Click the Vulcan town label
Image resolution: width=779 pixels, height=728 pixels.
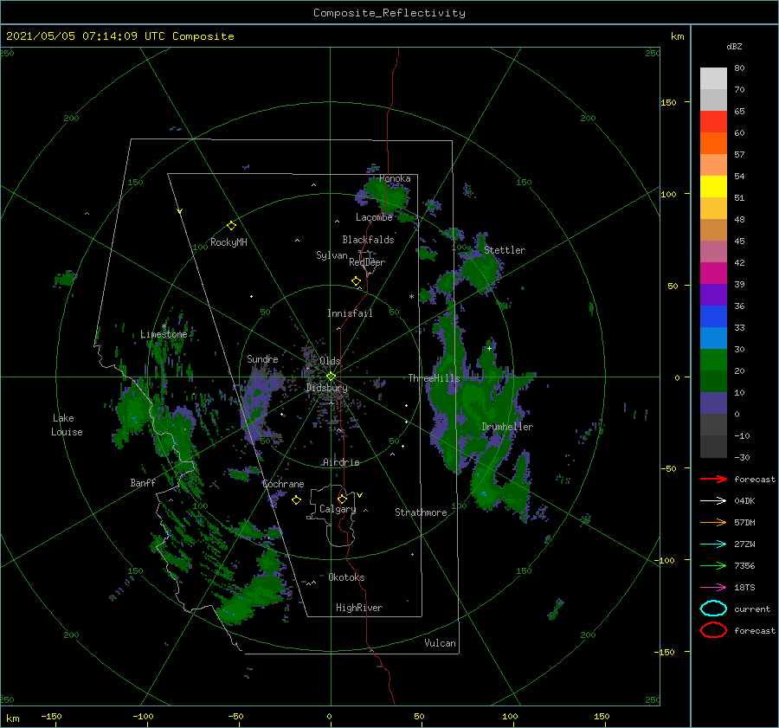[440, 643]
